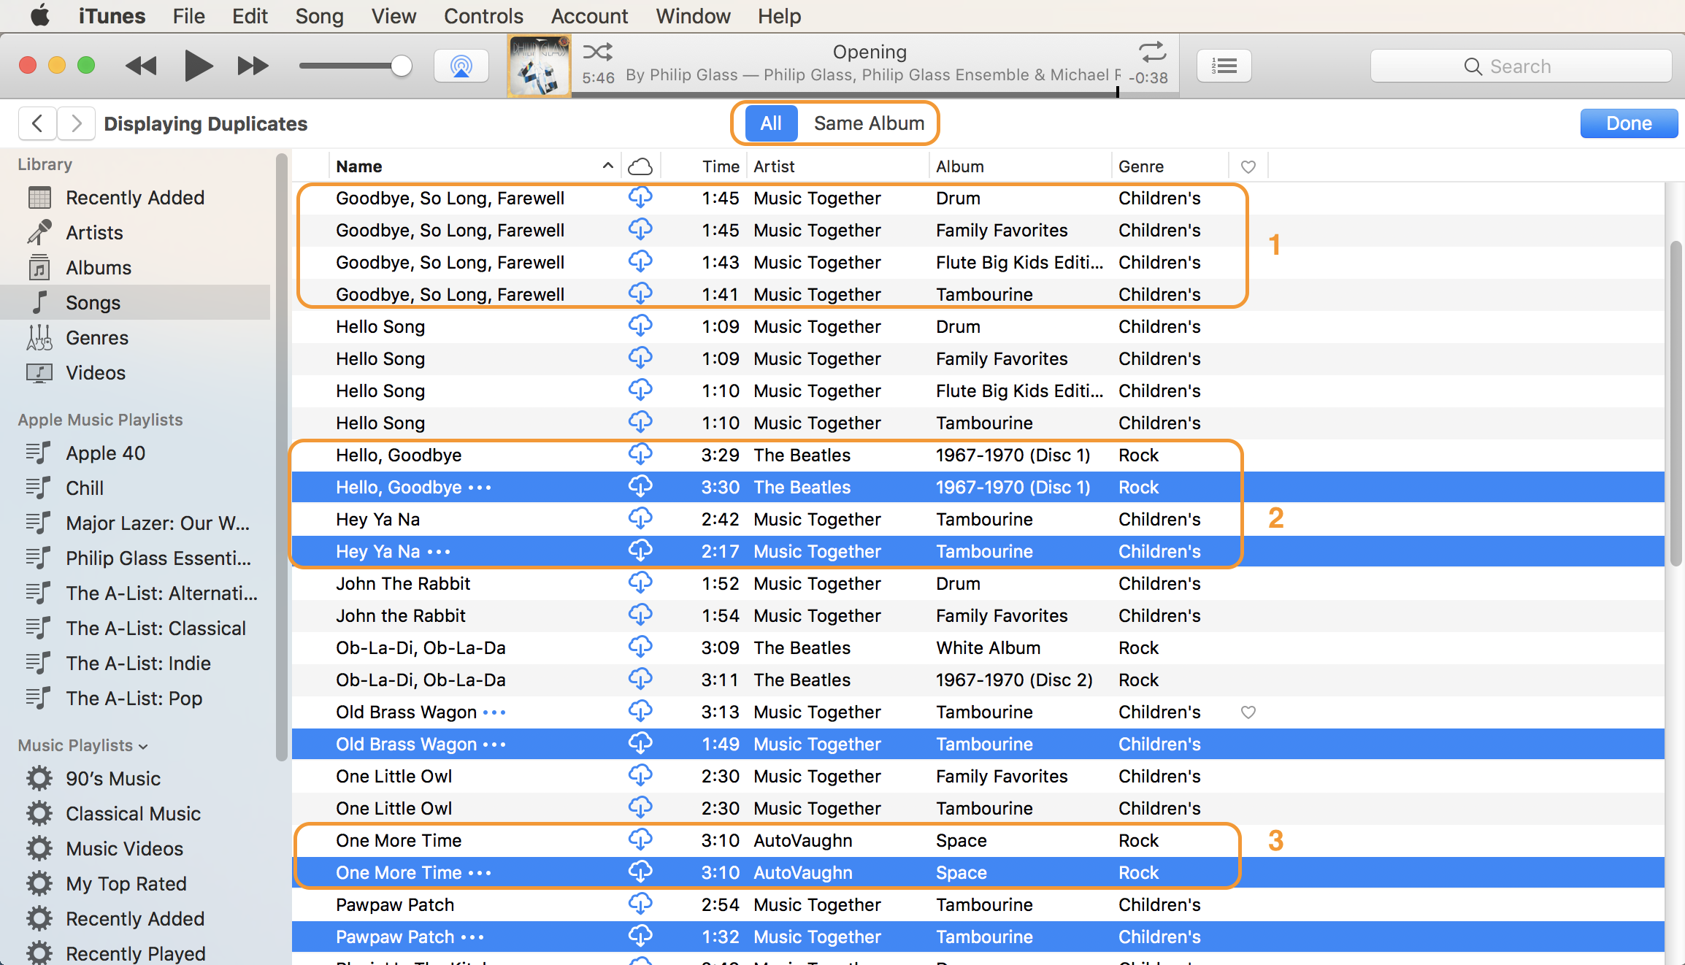Click the Name column sort arrow
Viewport: 1685px width, 965px height.
tap(609, 164)
